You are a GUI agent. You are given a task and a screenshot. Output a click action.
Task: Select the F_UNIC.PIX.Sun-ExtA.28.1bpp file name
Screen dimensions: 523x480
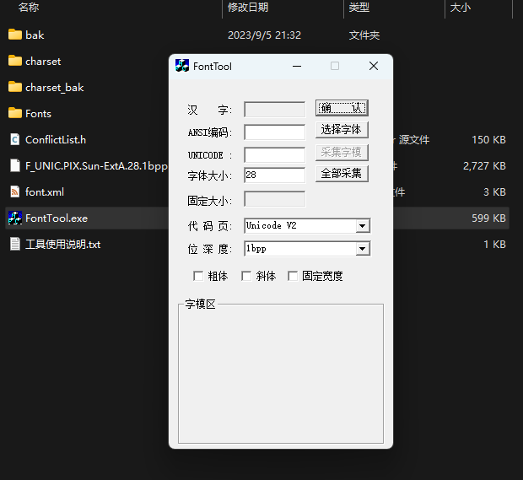[96, 166]
